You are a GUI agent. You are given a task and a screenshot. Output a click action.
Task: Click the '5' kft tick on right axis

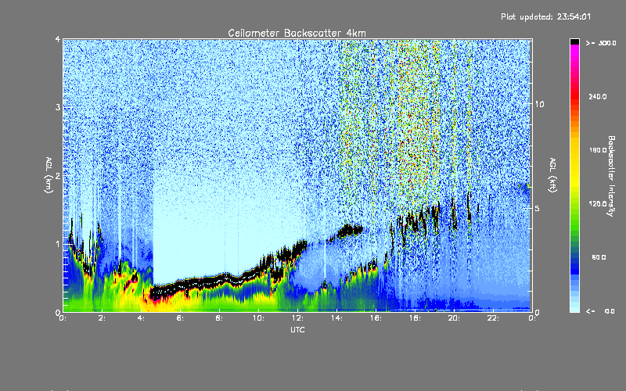click(x=538, y=208)
